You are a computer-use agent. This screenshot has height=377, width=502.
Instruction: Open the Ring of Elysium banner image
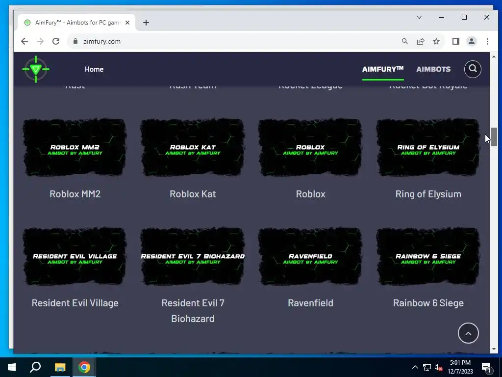coord(428,147)
